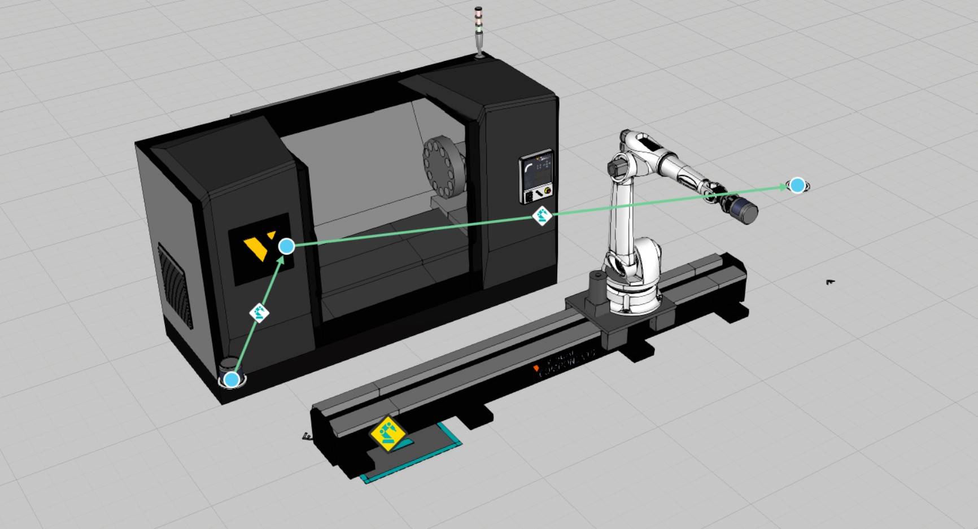This screenshot has width=978, height=529.
Task: Select the signal light tower atop the machine
Action: (479, 32)
